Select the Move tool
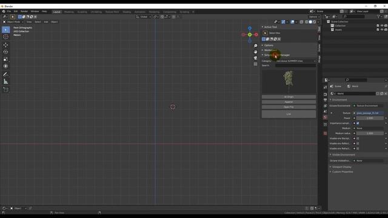The width and height of the screenshot is (388, 218). click(5, 45)
